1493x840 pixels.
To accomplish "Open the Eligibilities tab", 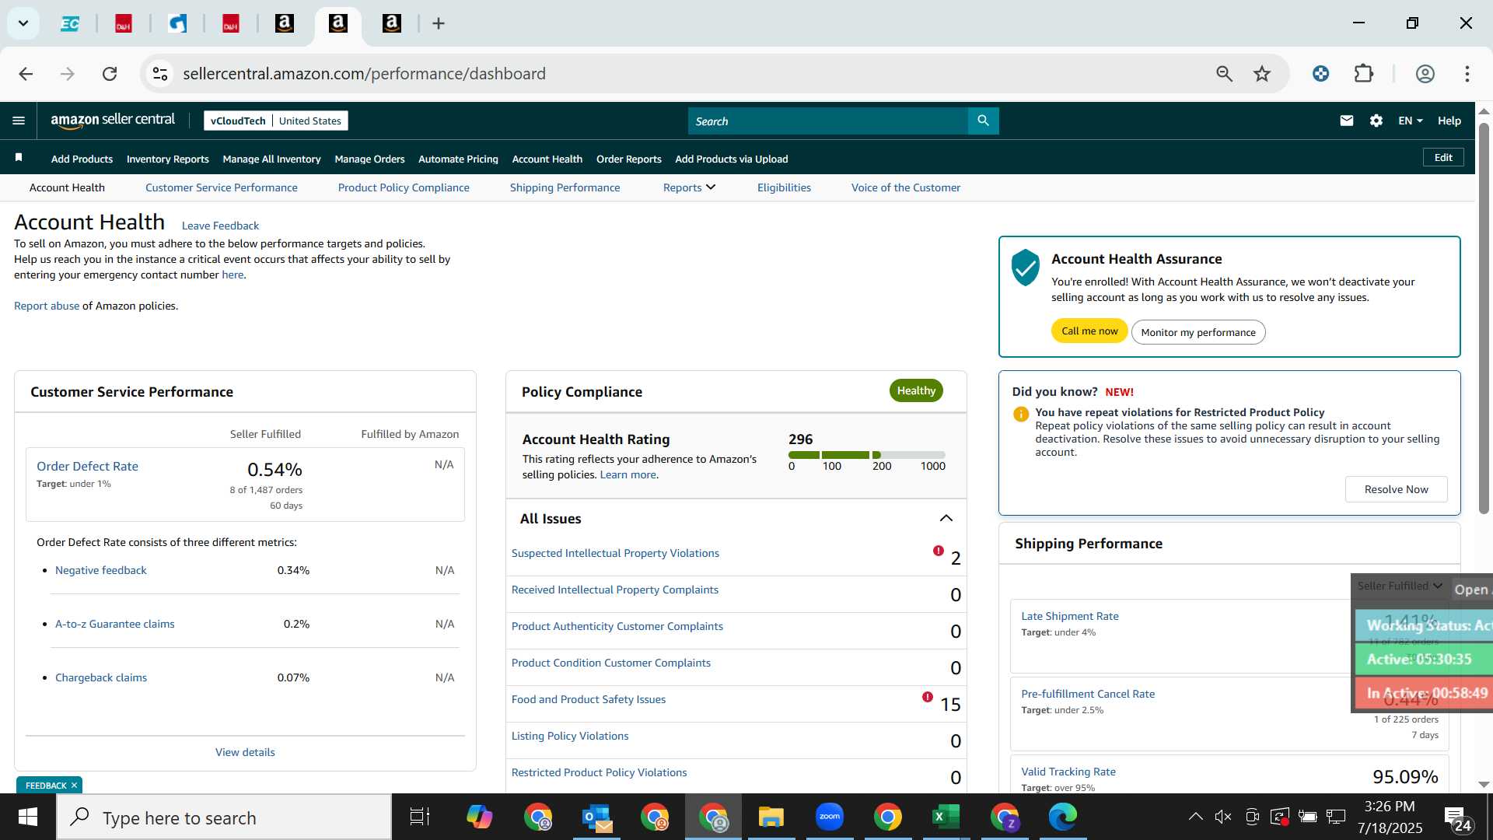I will tap(784, 187).
